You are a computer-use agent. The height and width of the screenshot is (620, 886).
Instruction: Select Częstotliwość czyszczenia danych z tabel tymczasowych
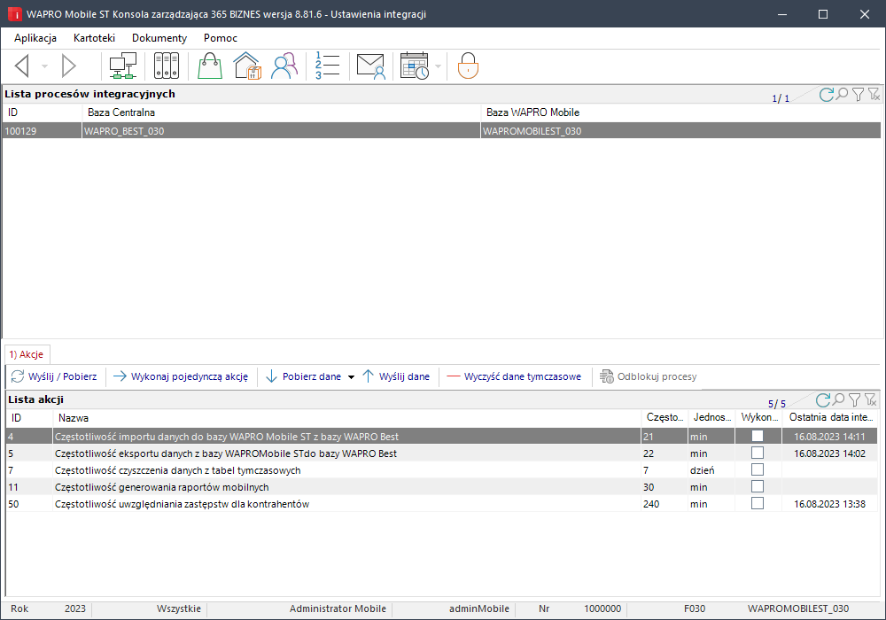coord(441,470)
